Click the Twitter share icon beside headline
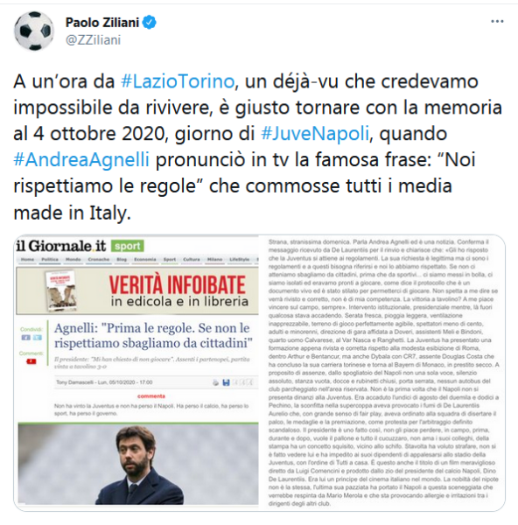The height and width of the screenshot is (525, 518). coord(37,338)
